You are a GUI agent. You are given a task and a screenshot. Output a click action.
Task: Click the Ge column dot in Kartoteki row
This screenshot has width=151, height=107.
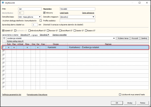point(38,47)
